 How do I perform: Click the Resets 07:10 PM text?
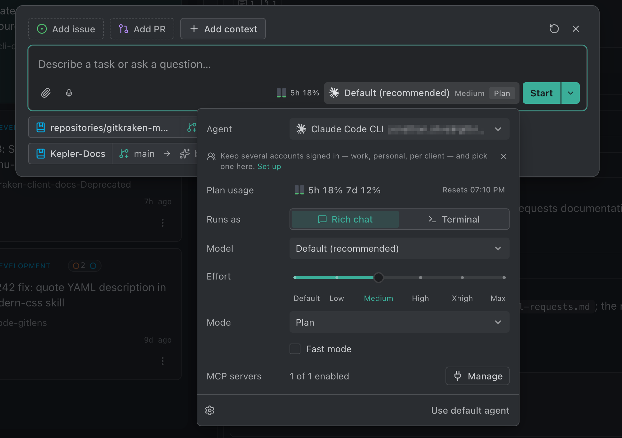(x=473, y=190)
